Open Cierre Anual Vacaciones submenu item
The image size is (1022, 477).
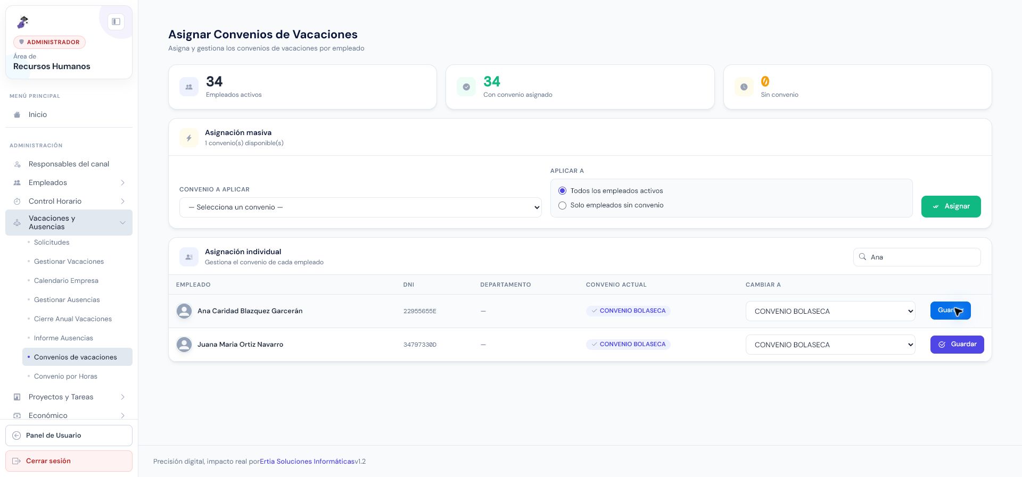point(73,319)
